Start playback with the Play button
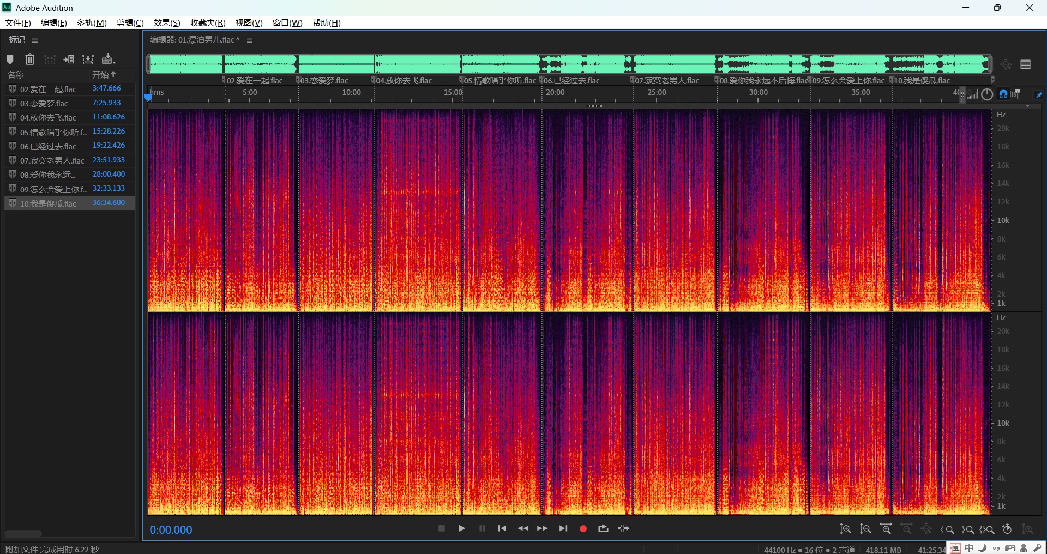 461,529
